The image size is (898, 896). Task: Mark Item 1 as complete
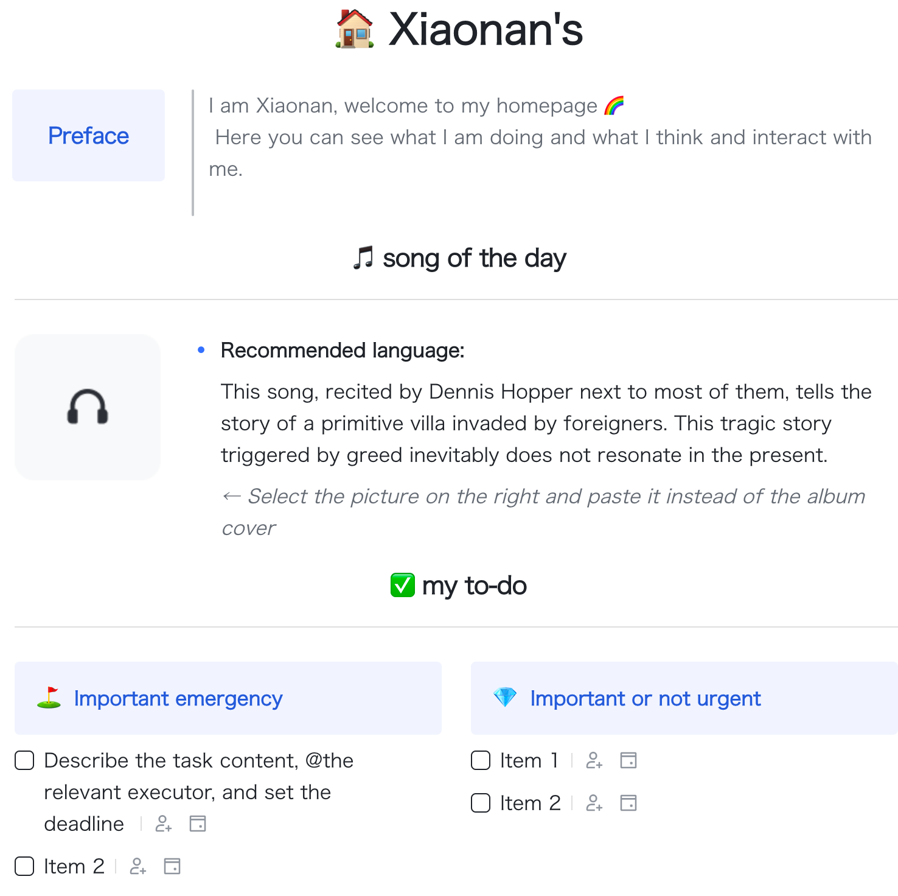[480, 760]
